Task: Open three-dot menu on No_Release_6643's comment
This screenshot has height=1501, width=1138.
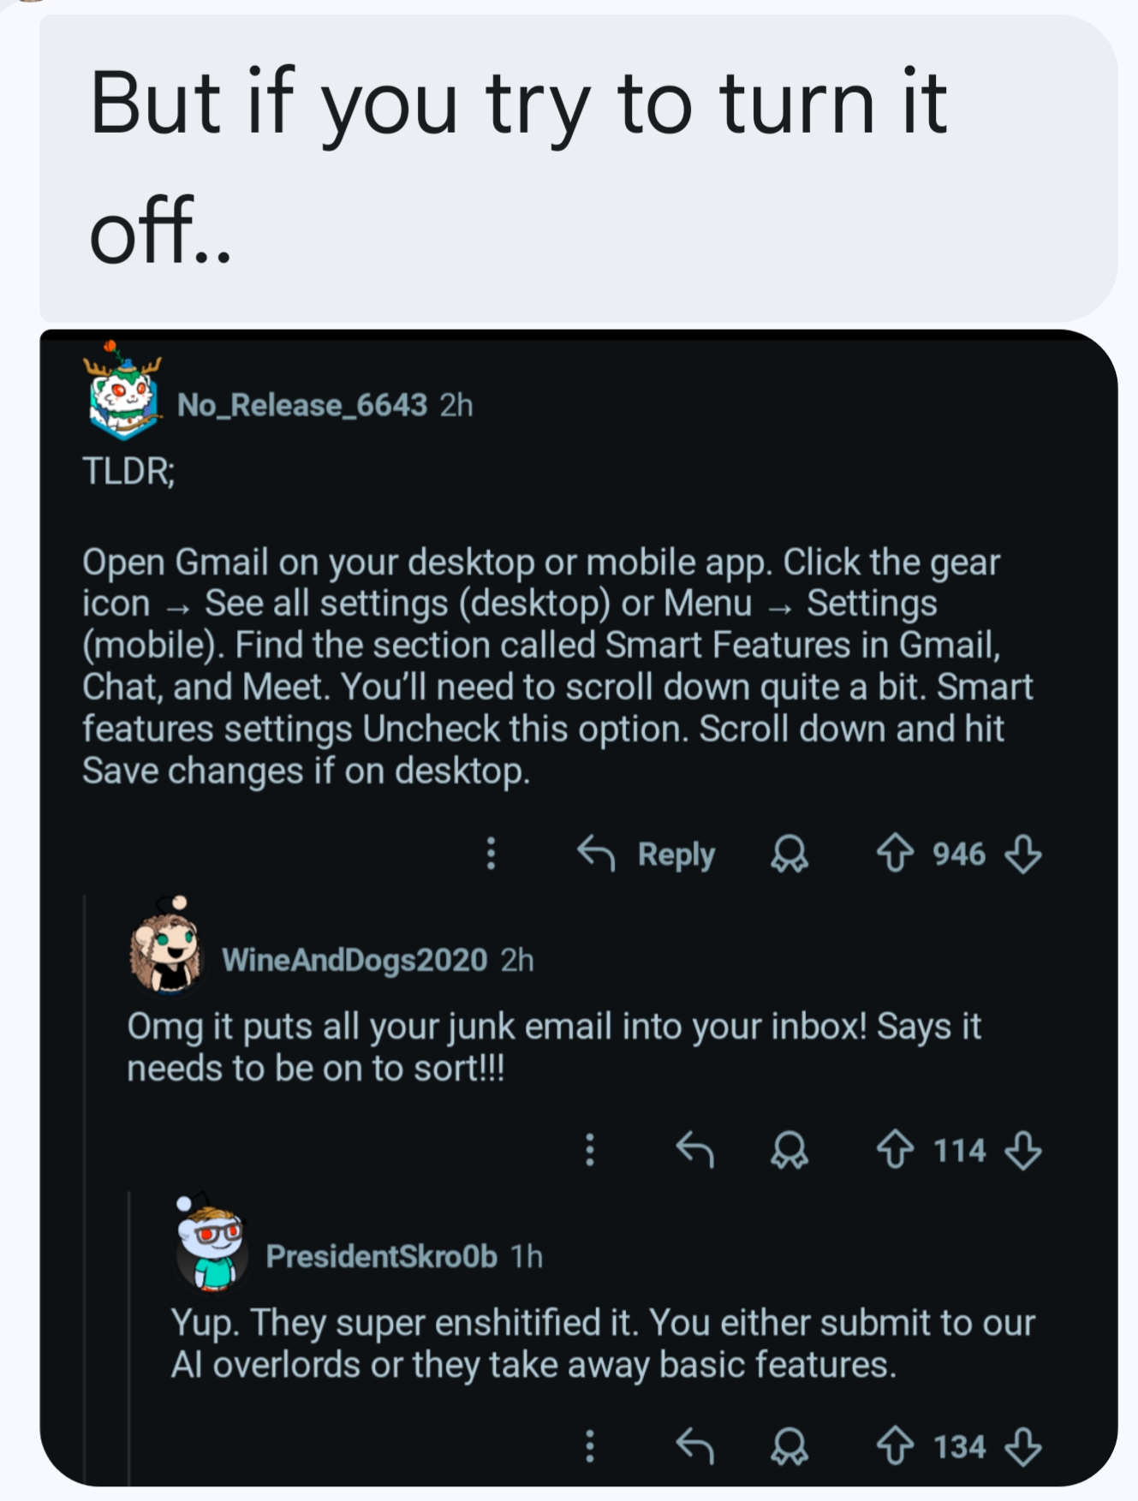Action: tap(491, 854)
